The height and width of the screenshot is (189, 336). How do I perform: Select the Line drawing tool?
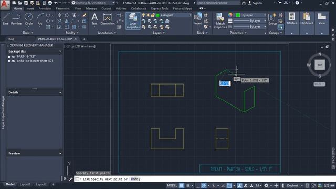click(6, 19)
